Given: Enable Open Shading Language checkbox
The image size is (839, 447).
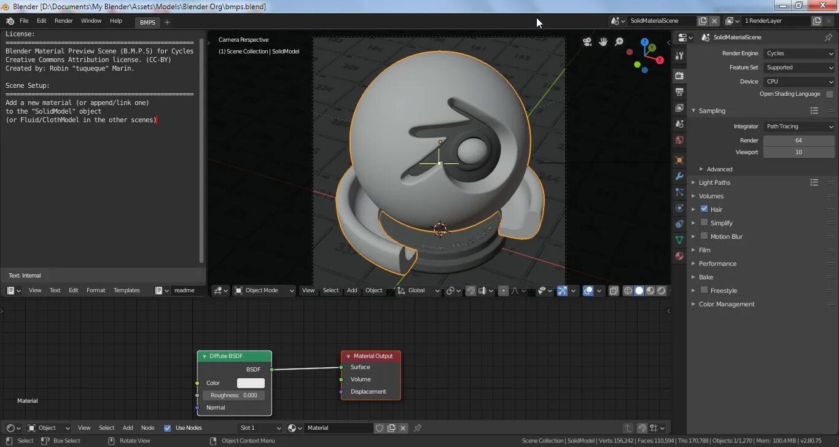Looking at the screenshot, I should 829,94.
